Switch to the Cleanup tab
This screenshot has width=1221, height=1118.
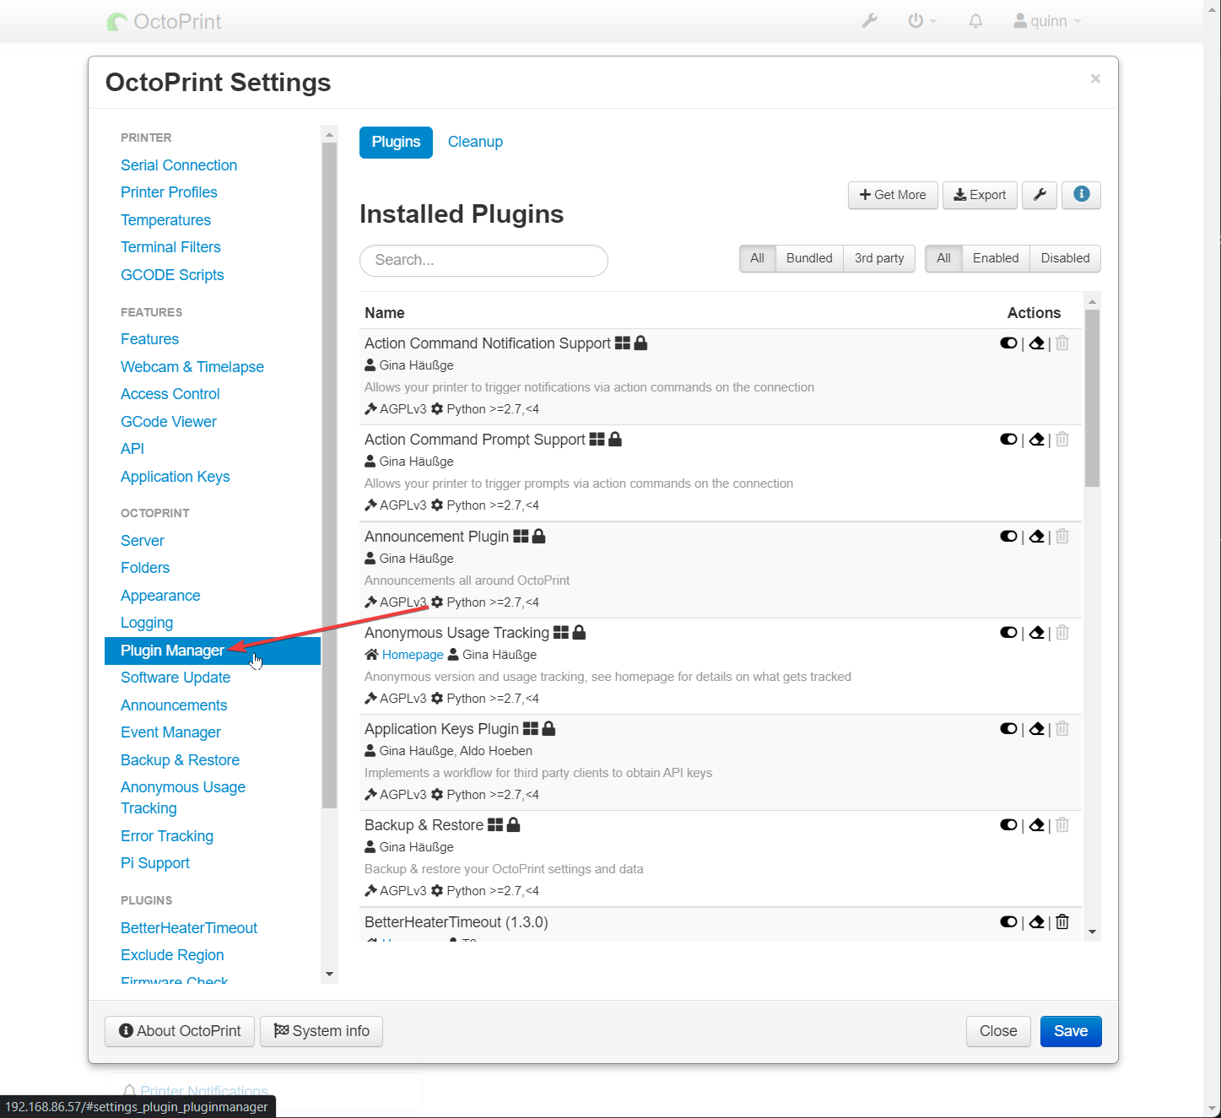(x=474, y=142)
